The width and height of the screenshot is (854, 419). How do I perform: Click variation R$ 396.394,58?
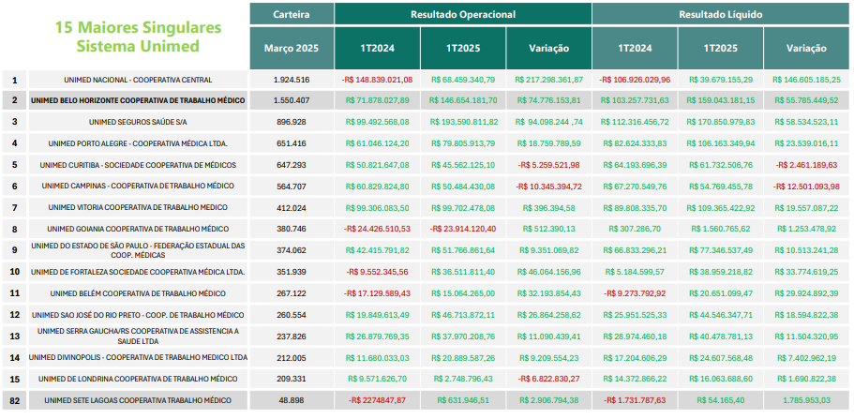click(x=549, y=207)
